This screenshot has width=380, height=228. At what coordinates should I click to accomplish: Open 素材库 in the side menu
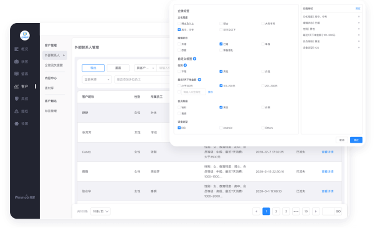point(49,88)
